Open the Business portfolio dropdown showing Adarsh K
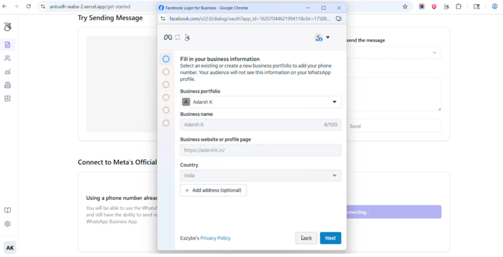Screen dimensions: 503x257 (x=261, y=102)
